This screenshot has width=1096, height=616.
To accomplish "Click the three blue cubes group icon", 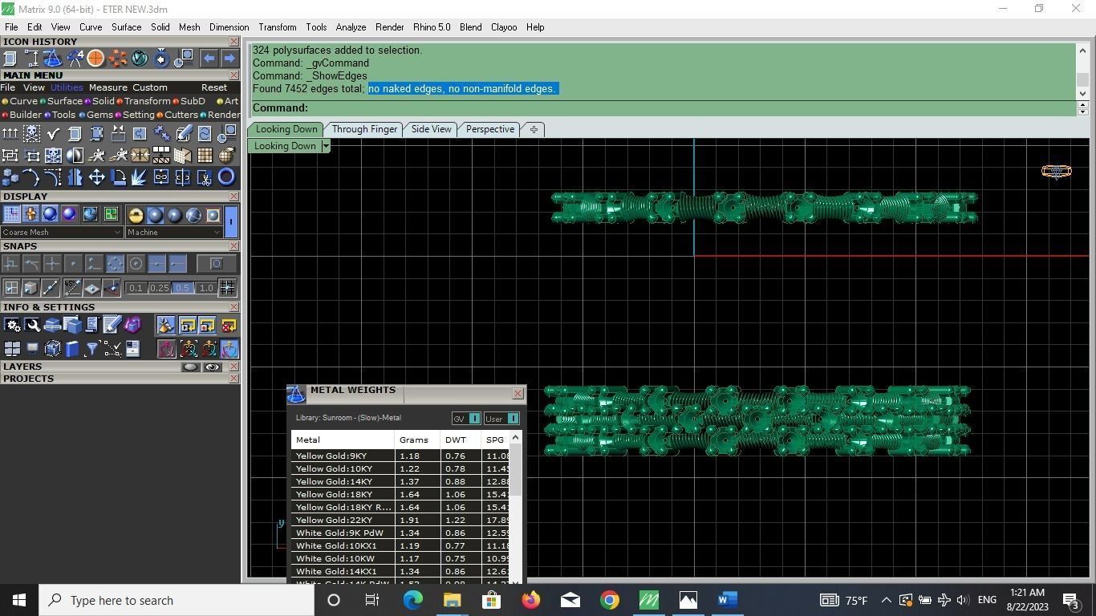I will 10,176.
